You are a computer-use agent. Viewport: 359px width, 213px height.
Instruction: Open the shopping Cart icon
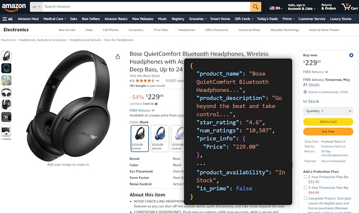coord(349,7)
